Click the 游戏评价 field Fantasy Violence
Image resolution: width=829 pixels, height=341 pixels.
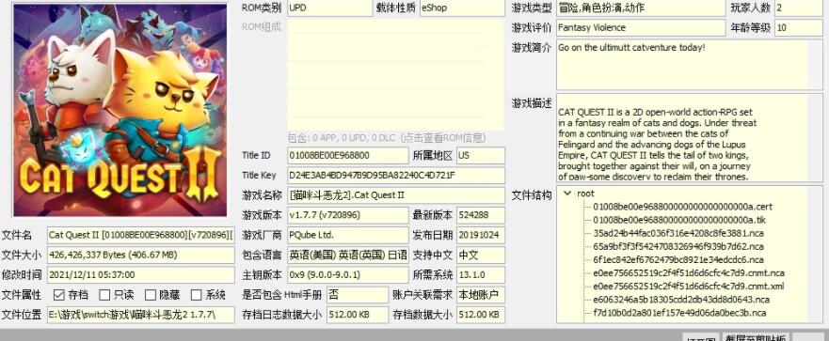click(641, 27)
